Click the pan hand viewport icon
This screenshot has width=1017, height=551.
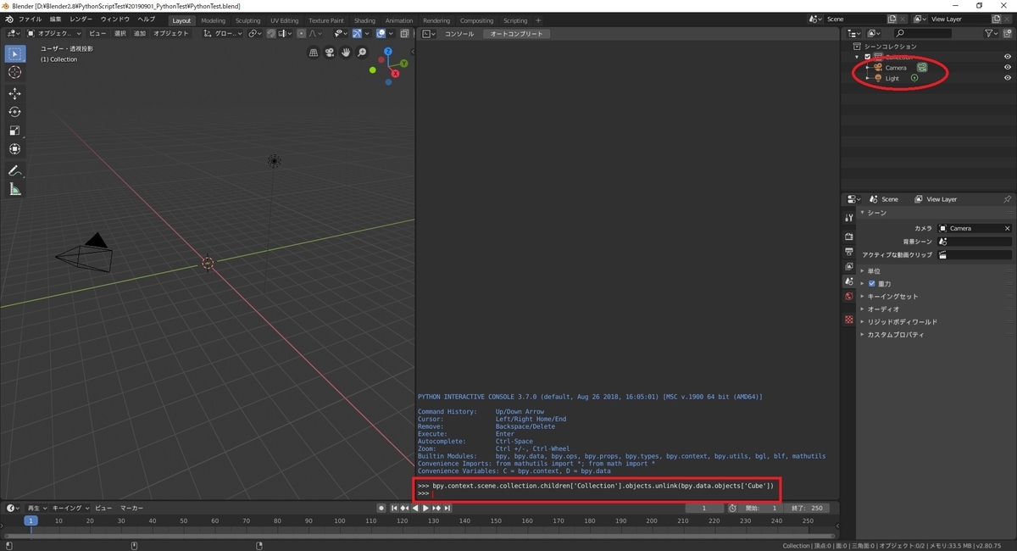(x=346, y=53)
